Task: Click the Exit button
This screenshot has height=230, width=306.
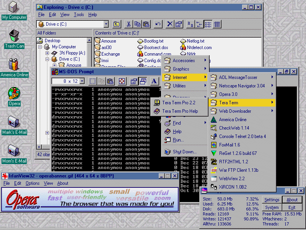Action: (292, 207)
